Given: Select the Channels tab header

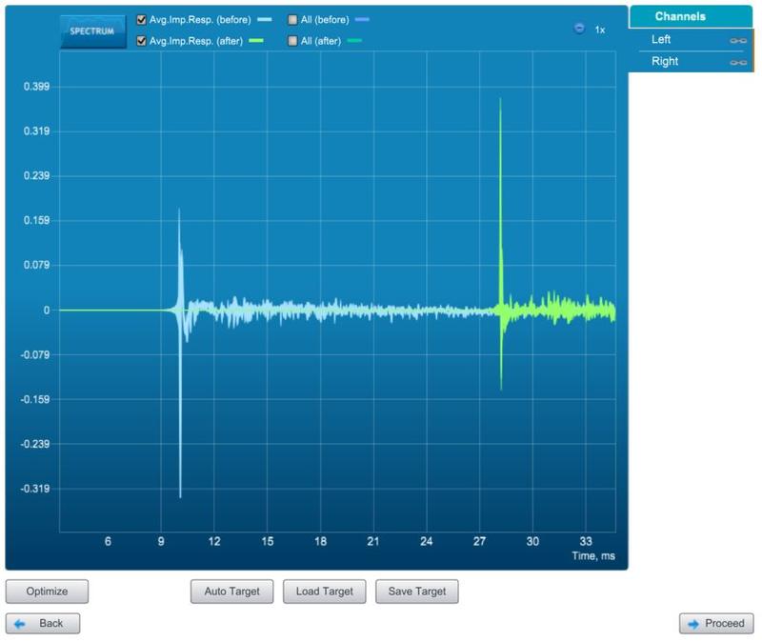Looking at the screenshot, I should 690,16.
